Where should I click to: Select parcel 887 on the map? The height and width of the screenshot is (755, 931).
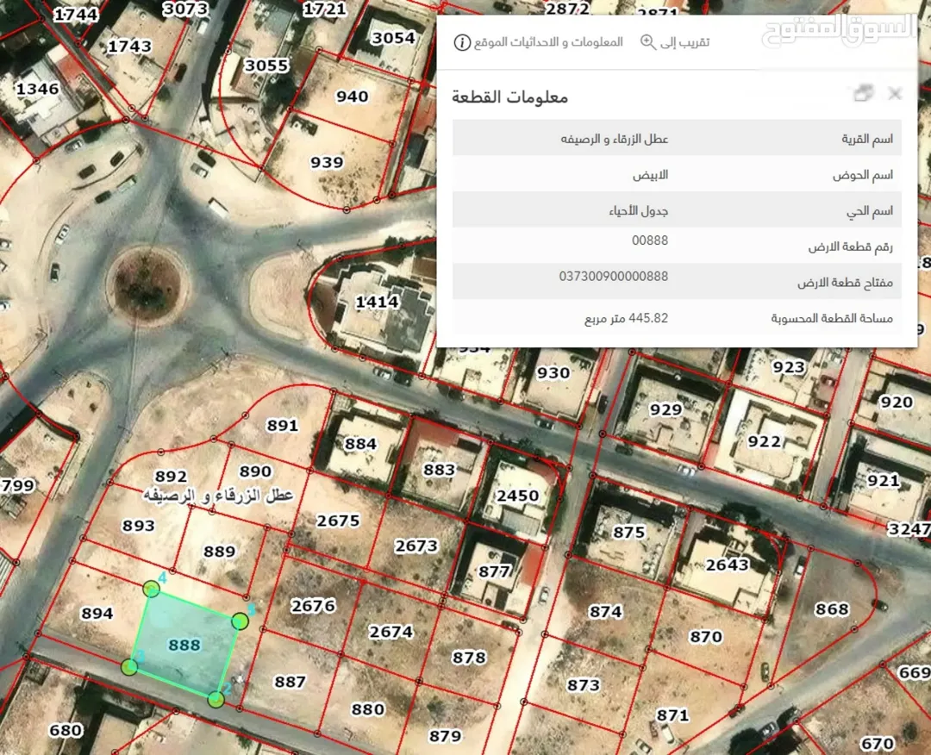pos(290,682)
